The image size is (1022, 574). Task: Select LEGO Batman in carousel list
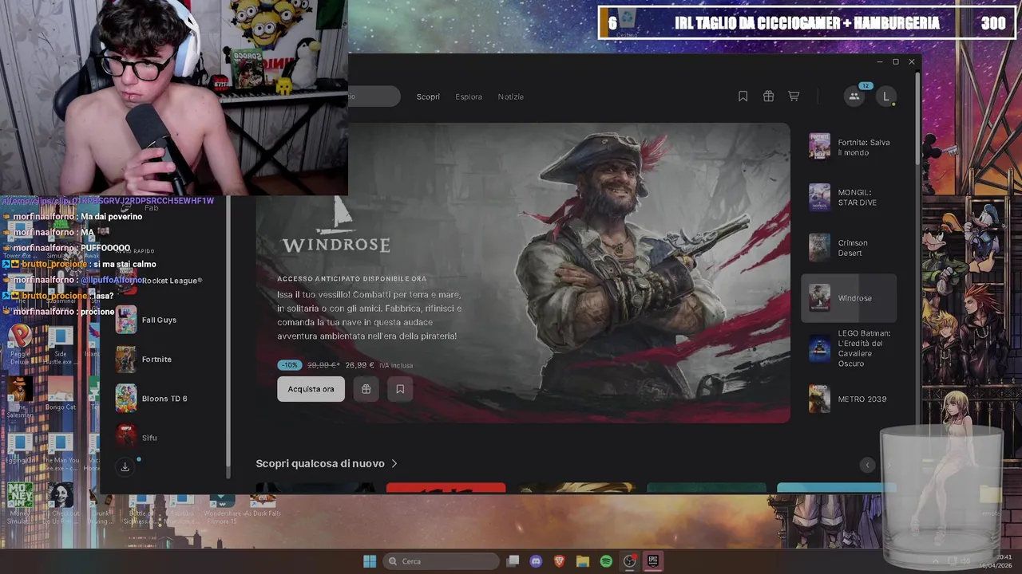tap(850, 348)
